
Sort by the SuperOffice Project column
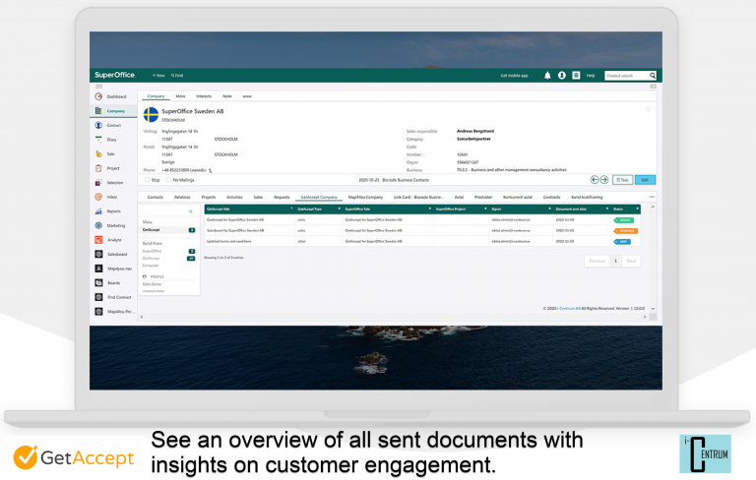click(x=485, y=209)
